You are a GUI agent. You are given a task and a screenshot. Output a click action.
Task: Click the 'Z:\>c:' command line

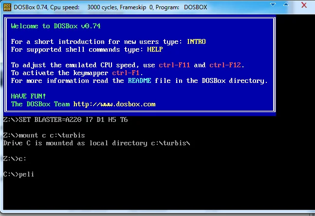click(15, 158)
